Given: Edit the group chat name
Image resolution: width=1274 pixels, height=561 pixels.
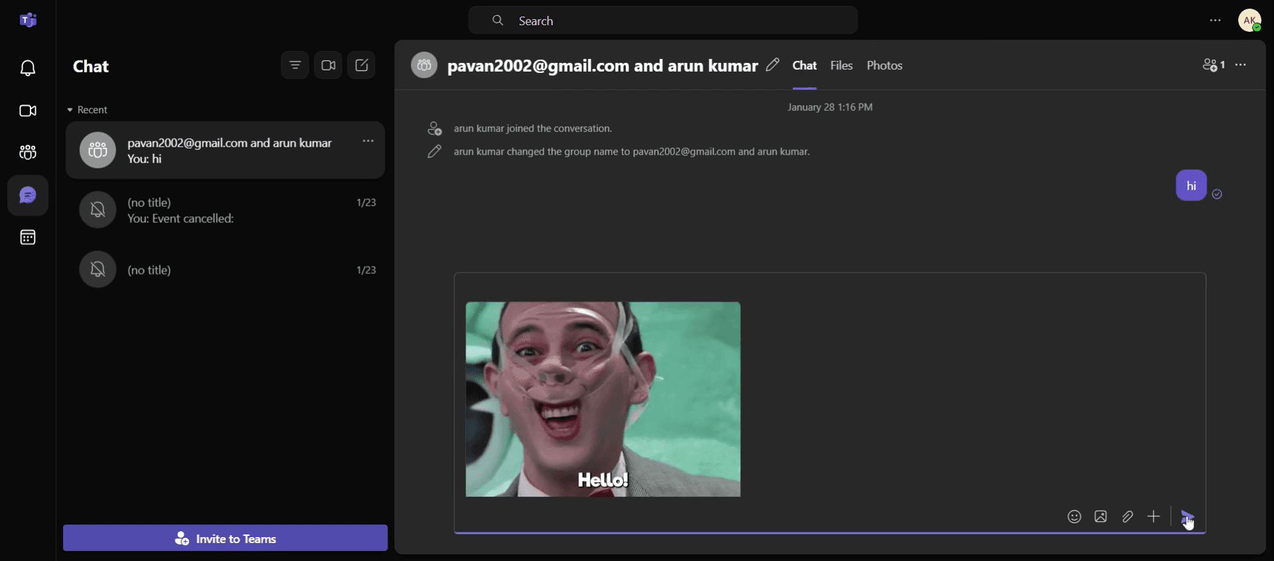Looking at the screenshot, I should coord(772,65).
